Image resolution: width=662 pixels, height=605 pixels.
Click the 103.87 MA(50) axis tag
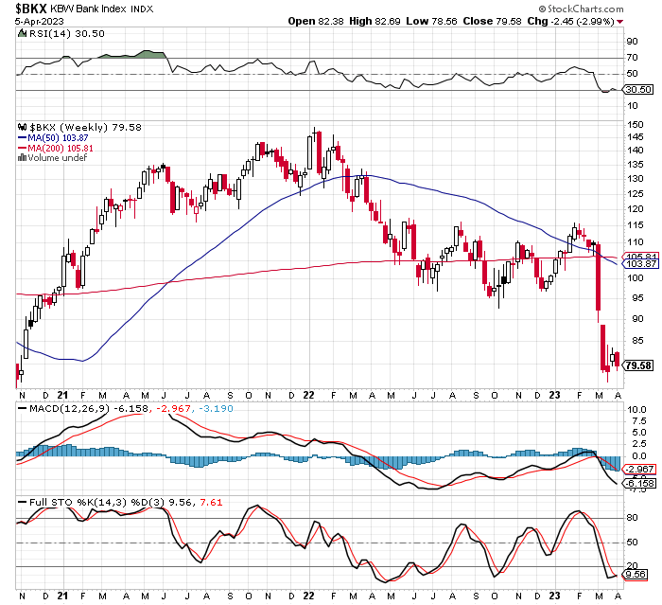(x=641, y=264)
